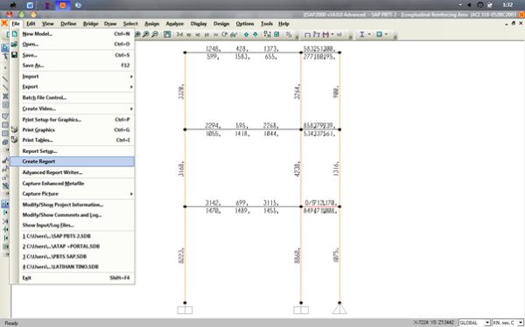Click the Apple menu icon
The image size is (525, 327).
pos(13,5)
